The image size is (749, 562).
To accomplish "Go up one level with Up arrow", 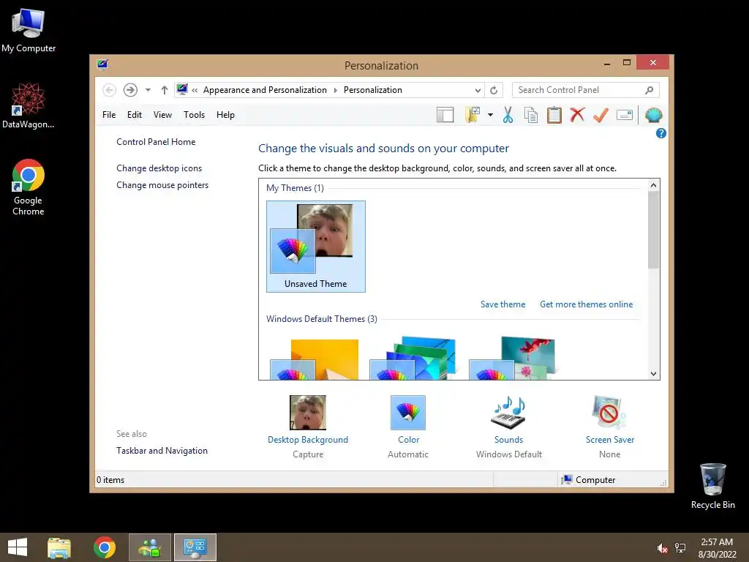I will click(x=165, y=90).
